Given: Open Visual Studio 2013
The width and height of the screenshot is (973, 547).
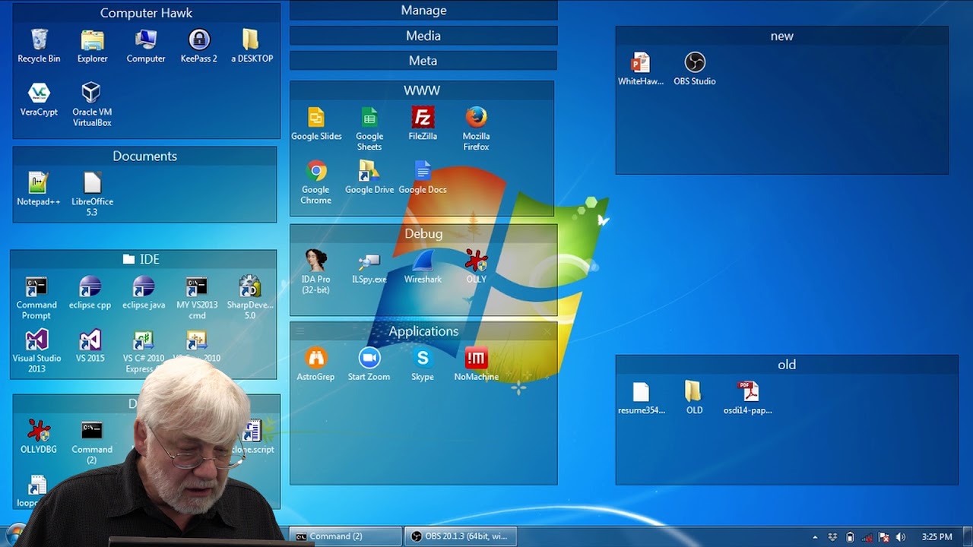Looking at the screenshot, I should pos(36,350).
